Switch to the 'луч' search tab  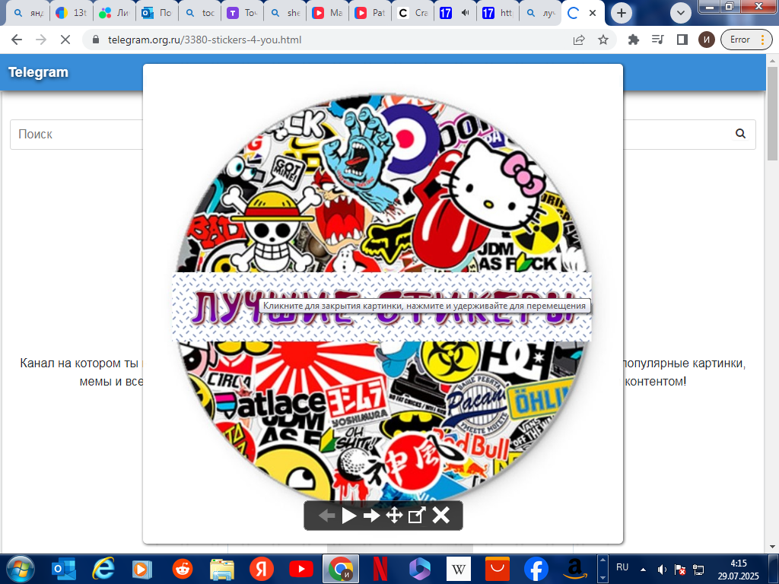pyautogui.click(x=541, y=13)
